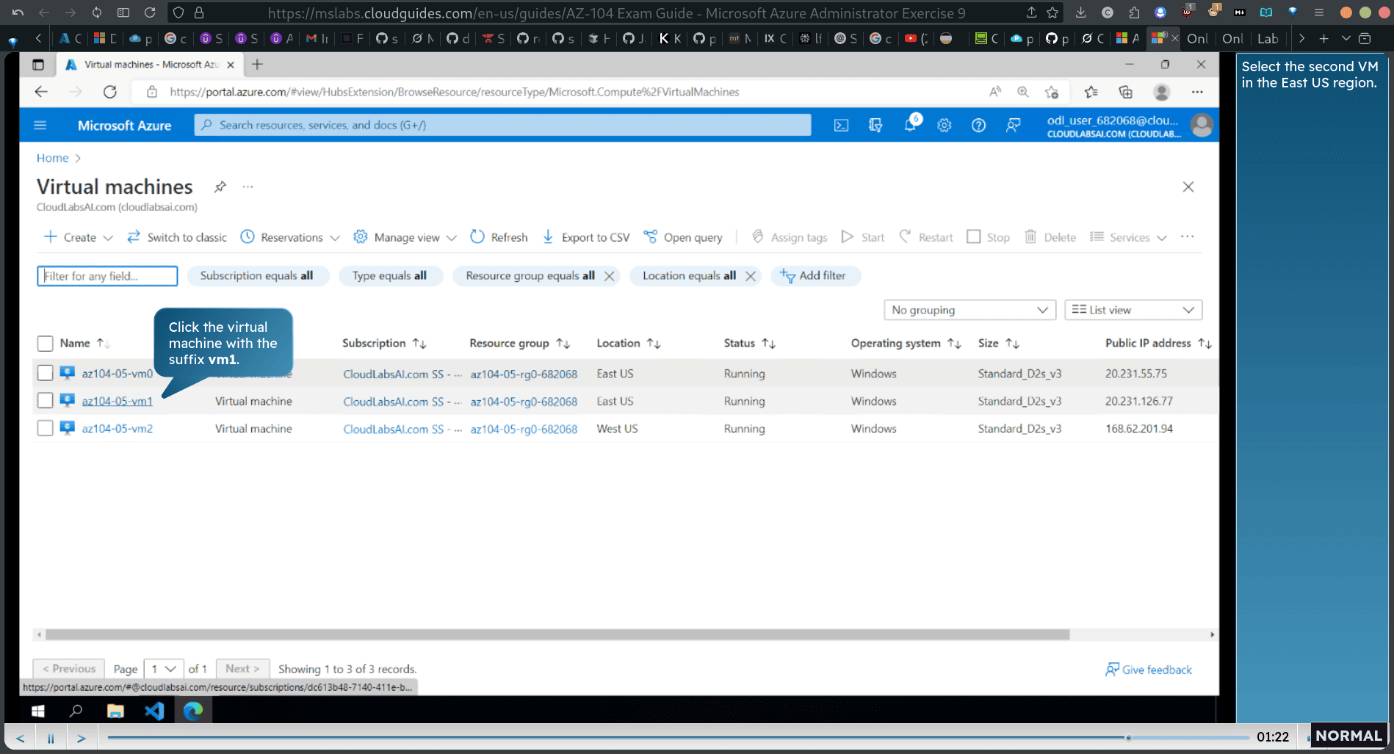
Task: Click the Filter for any field box
Action: tap(107, 276)
